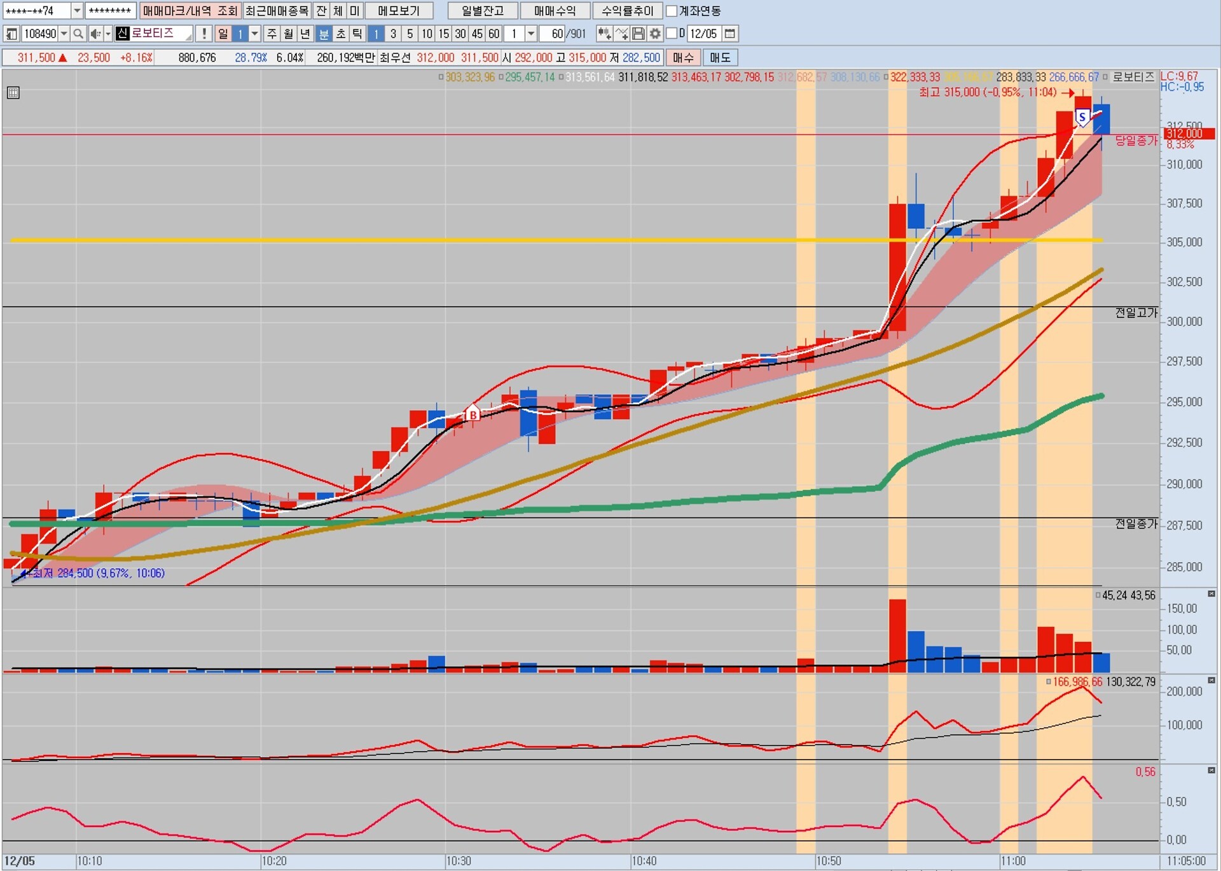Viewport: 1221px width, 871px height.
Task: Click the exclamation mark info icon
Action: [x=203, y=34]
